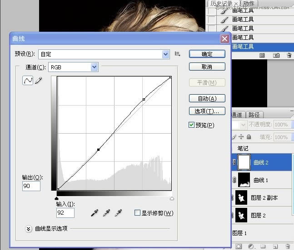Click the Auto (自动) button
The width and height of the screenshot is (294, 250).
coord(207,98)
